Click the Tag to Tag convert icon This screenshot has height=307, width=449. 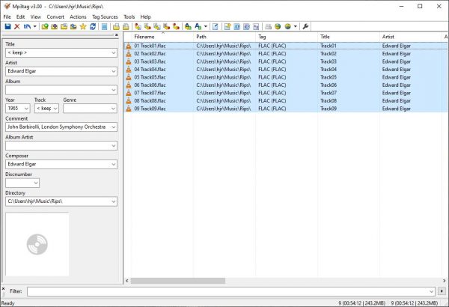point(176,27)
